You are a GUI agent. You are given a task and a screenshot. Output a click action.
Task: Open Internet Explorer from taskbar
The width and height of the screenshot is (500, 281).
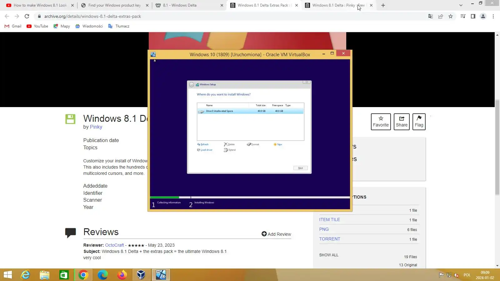pyautogui.click(x=25, y=275)
